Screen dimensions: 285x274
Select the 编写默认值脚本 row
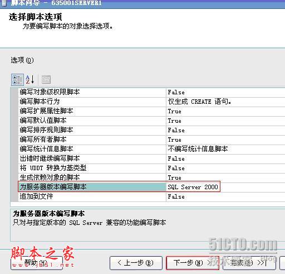92,121
